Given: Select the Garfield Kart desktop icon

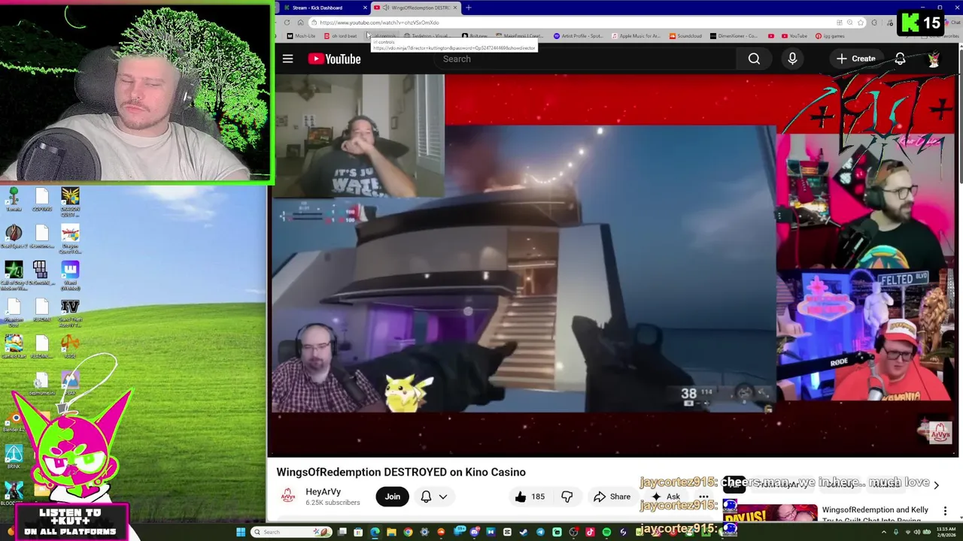Looking at the screenshot, I should 14,346.
